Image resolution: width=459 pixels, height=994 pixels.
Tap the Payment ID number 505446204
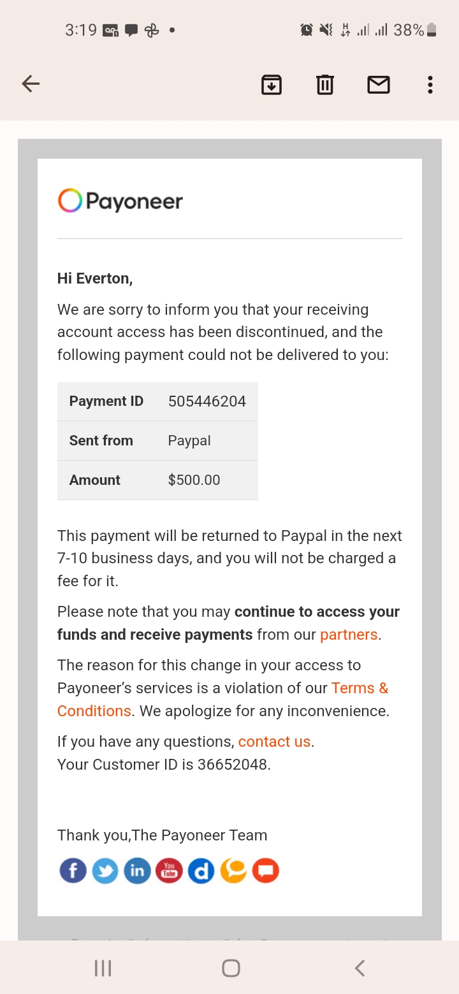207,401
